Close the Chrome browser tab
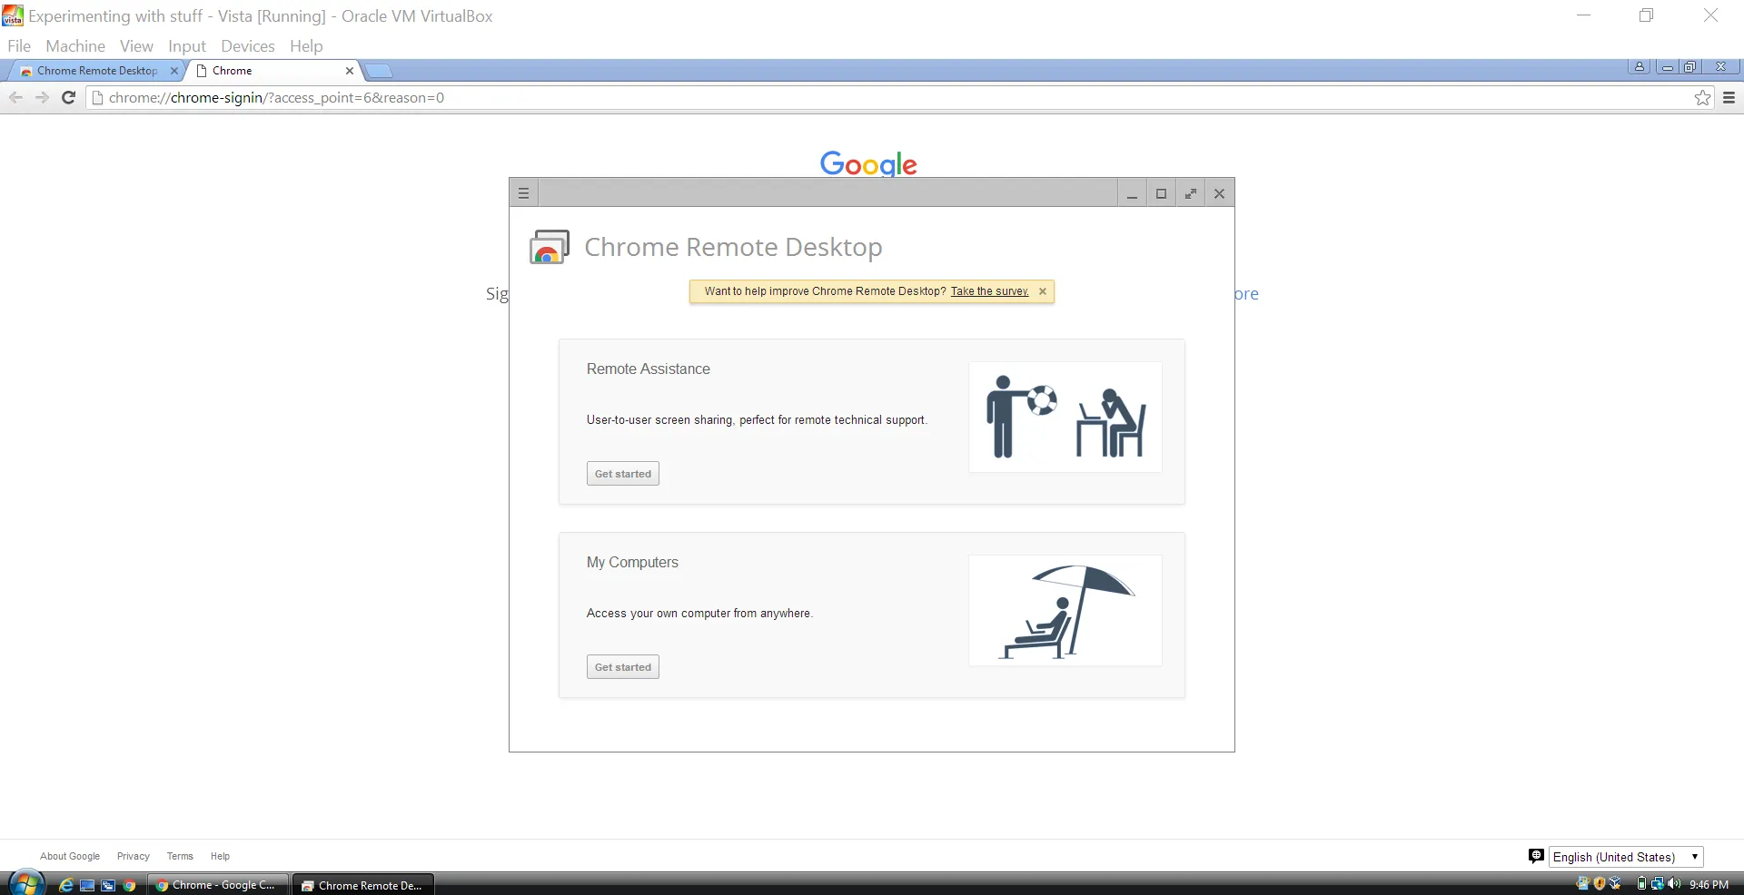 [350, 71]
